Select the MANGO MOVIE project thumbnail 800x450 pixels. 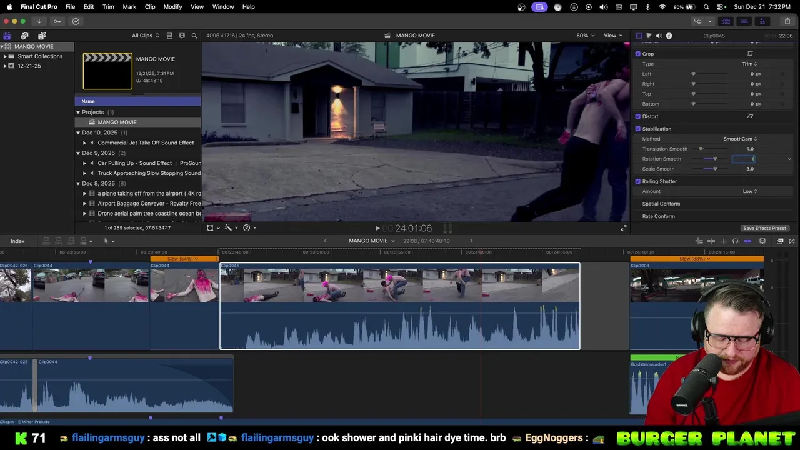tap(108, 71)
